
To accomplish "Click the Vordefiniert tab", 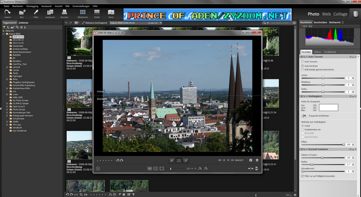I will click(330, 52).
